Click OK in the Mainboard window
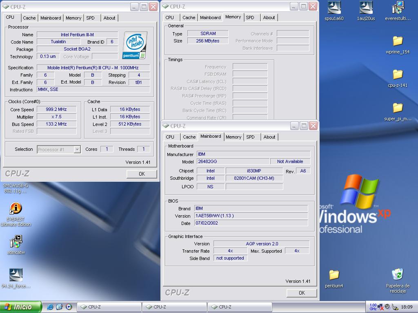Viewport: 418px width, 313px height. coord(302,293)
